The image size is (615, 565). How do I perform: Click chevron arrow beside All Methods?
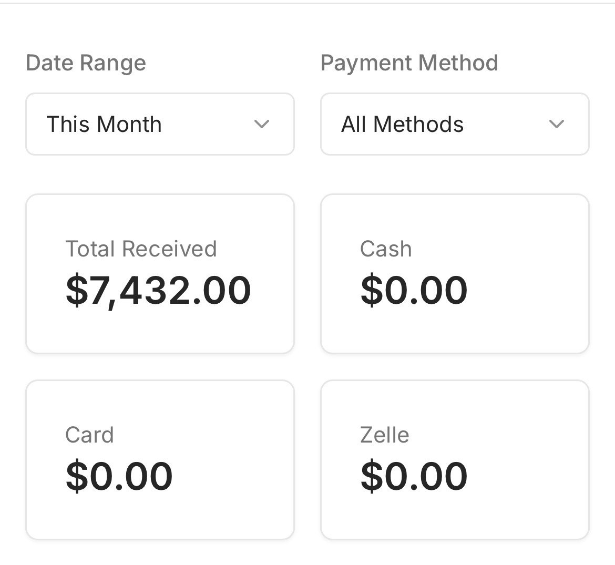556,125
